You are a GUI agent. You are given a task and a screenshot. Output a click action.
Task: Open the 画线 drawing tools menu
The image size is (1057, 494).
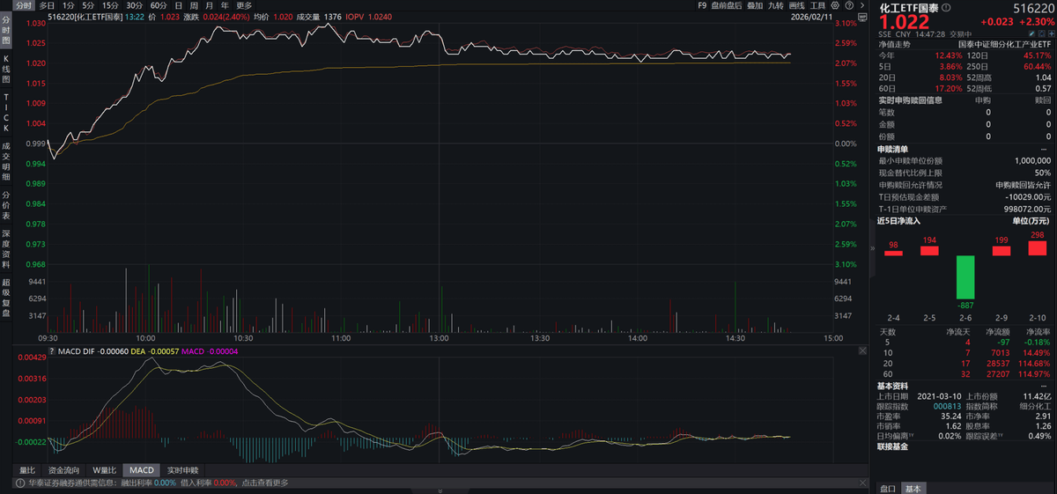pos(796,5)
